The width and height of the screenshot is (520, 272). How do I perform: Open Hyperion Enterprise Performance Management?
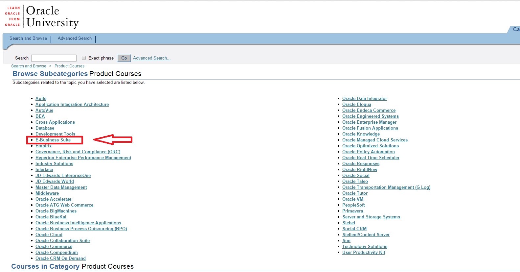click(83, 158)
